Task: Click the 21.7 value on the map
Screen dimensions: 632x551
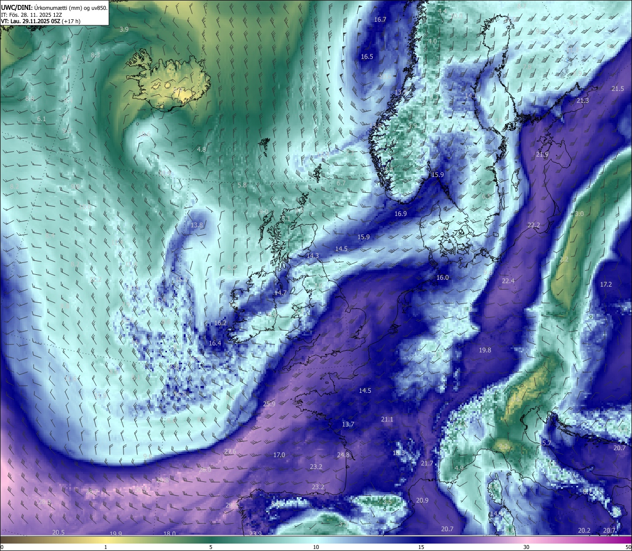Action: coord(427,464)
